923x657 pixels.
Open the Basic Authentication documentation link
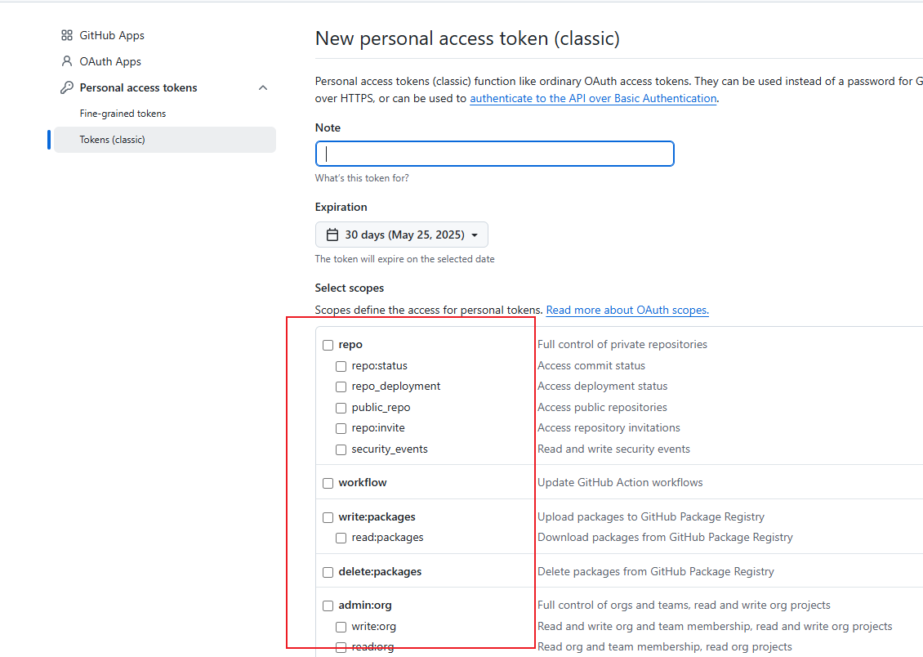click(594, 98)
